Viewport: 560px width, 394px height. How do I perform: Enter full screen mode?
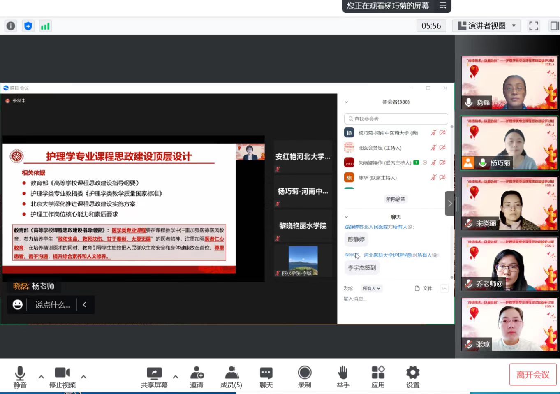[533, 26]
